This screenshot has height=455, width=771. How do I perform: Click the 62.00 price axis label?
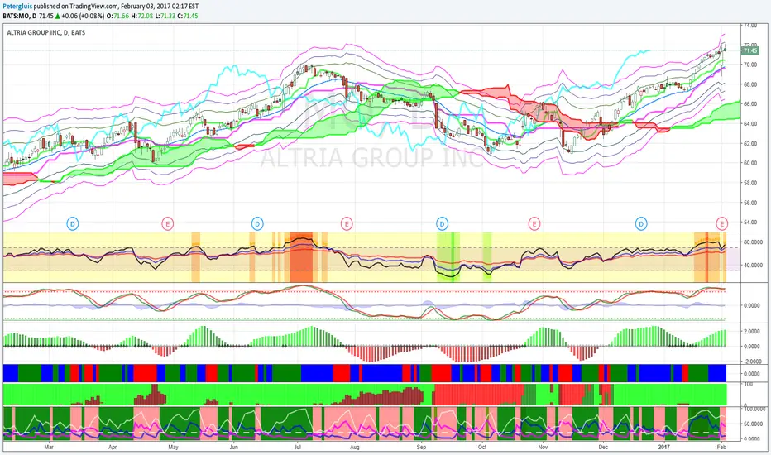click(750, 143)
